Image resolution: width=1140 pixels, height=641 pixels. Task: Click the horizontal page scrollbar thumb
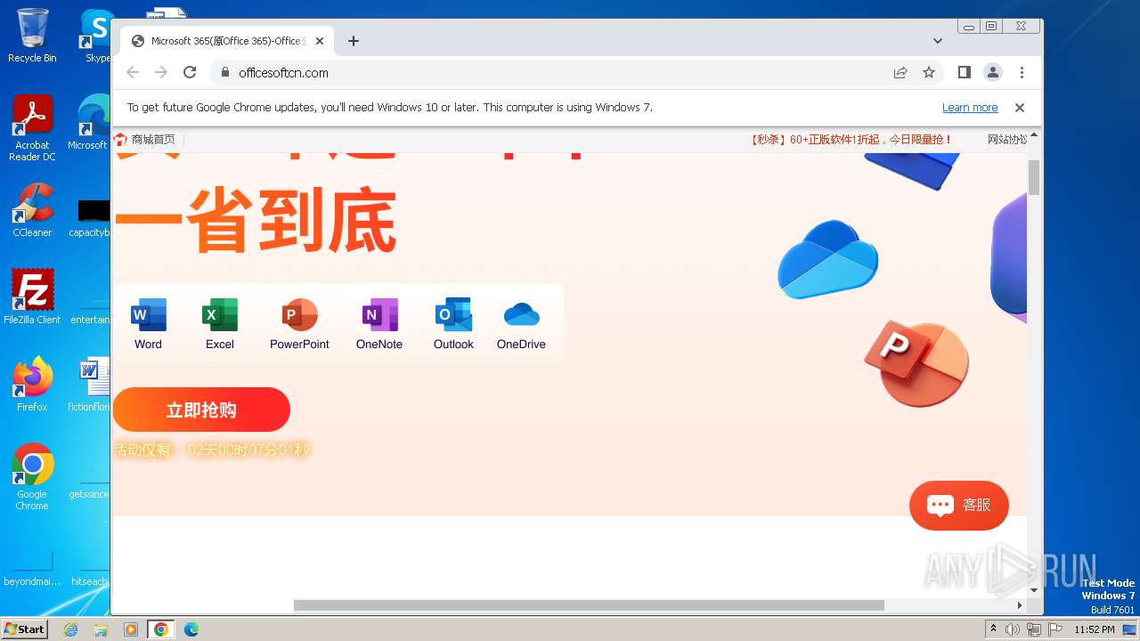pyautogui.click(x=589, y=605)
